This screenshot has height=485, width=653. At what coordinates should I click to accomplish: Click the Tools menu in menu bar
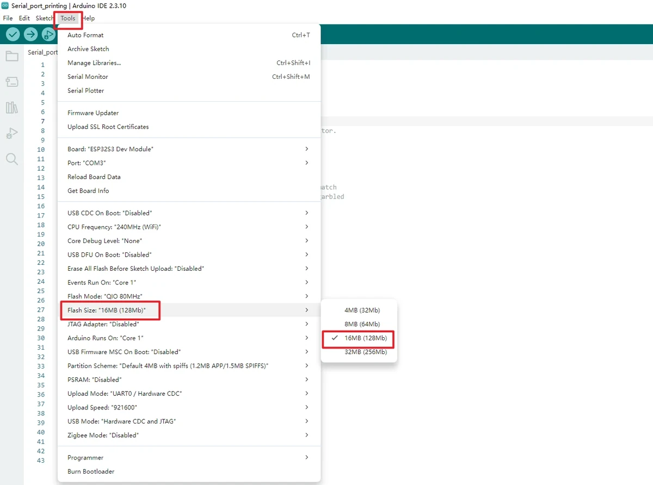click(68, 18)
